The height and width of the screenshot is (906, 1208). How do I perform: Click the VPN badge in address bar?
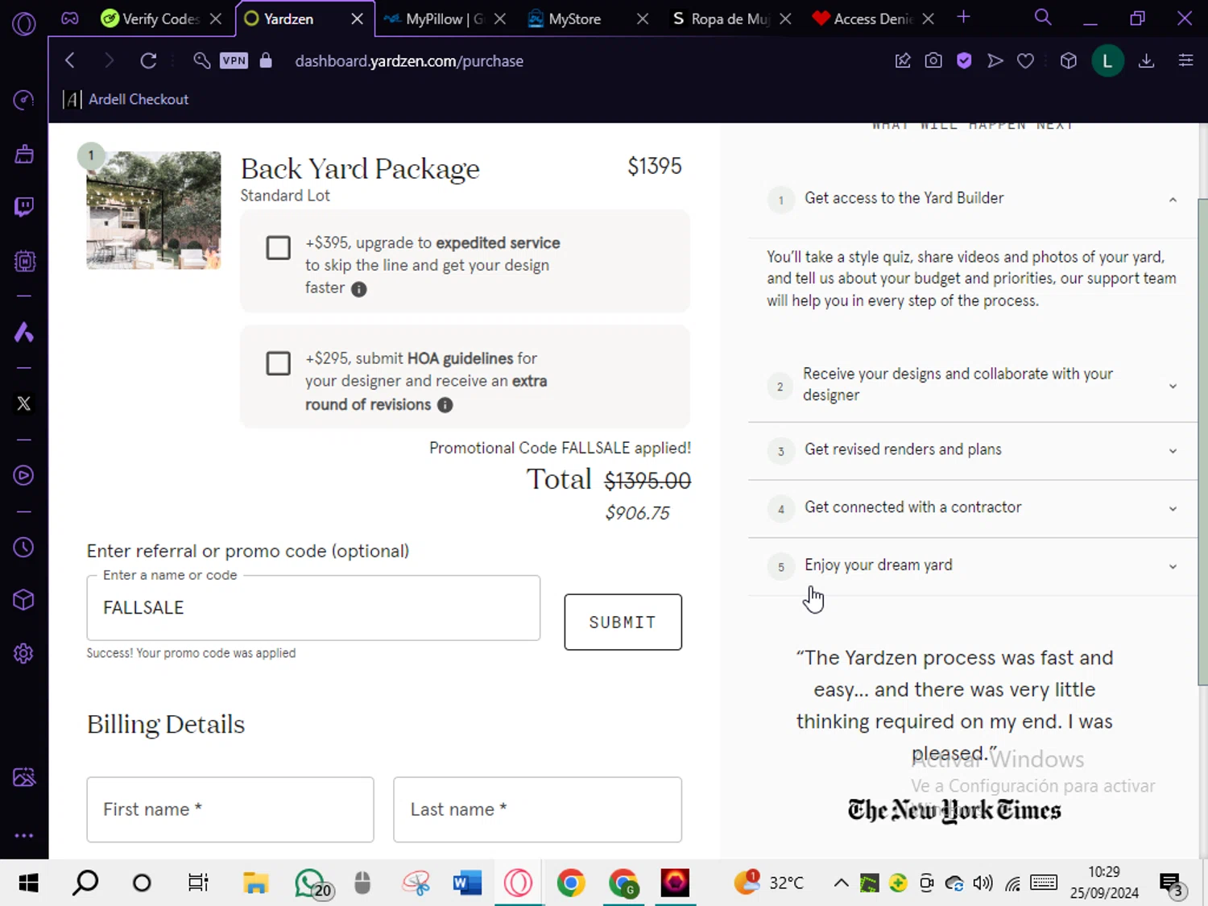[234, 60]
